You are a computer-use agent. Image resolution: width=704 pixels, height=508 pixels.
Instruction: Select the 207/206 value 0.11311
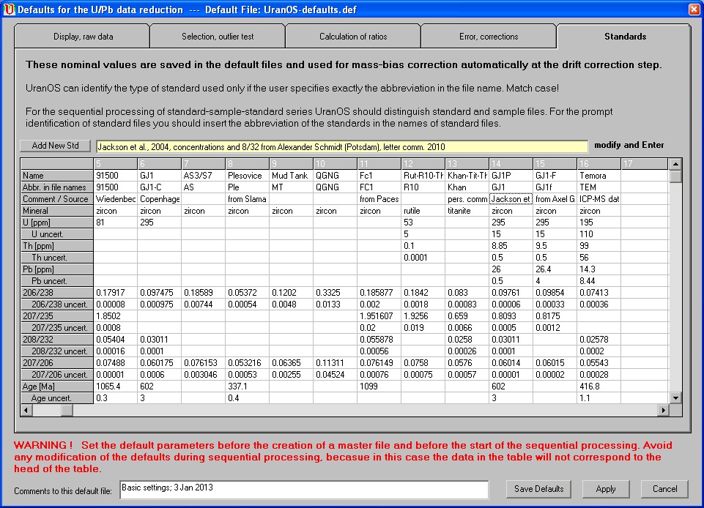336,362
